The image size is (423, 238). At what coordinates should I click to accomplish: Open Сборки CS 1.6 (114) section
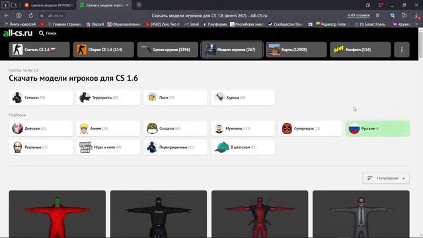click(x=103, y=50)
